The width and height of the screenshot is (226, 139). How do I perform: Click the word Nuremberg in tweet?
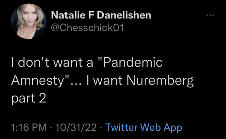point(160,81)
